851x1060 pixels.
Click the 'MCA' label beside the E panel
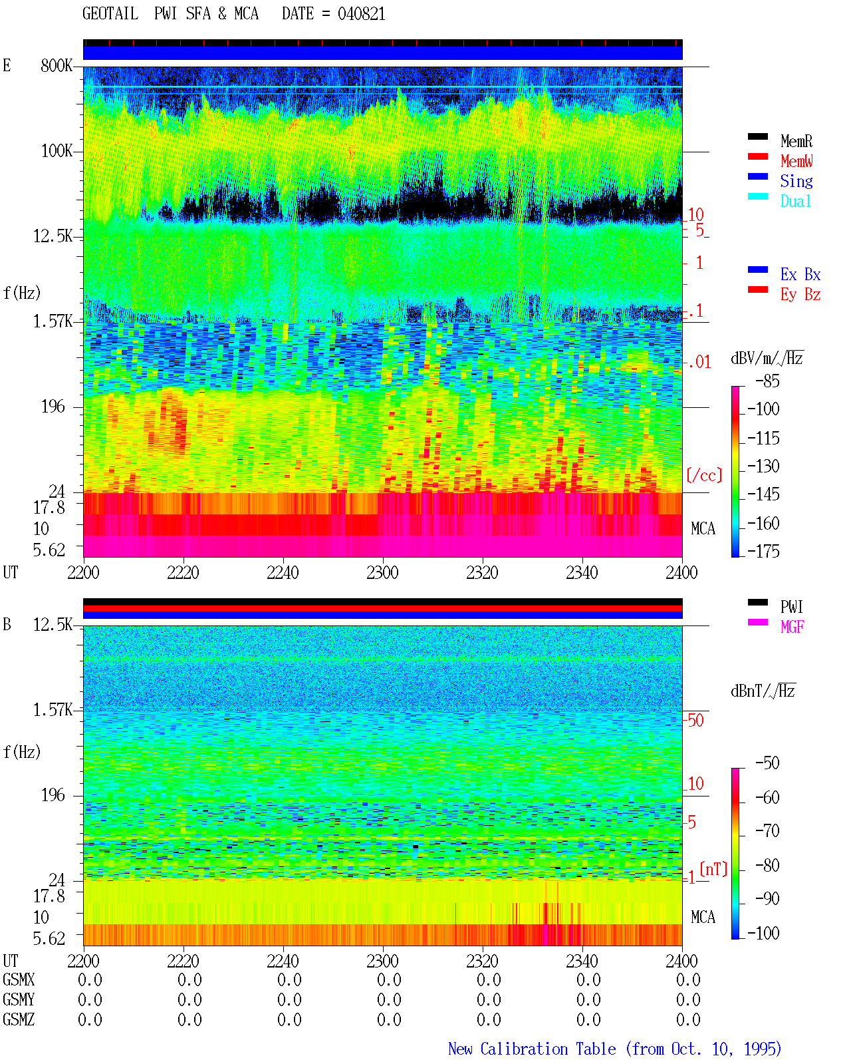703,528
